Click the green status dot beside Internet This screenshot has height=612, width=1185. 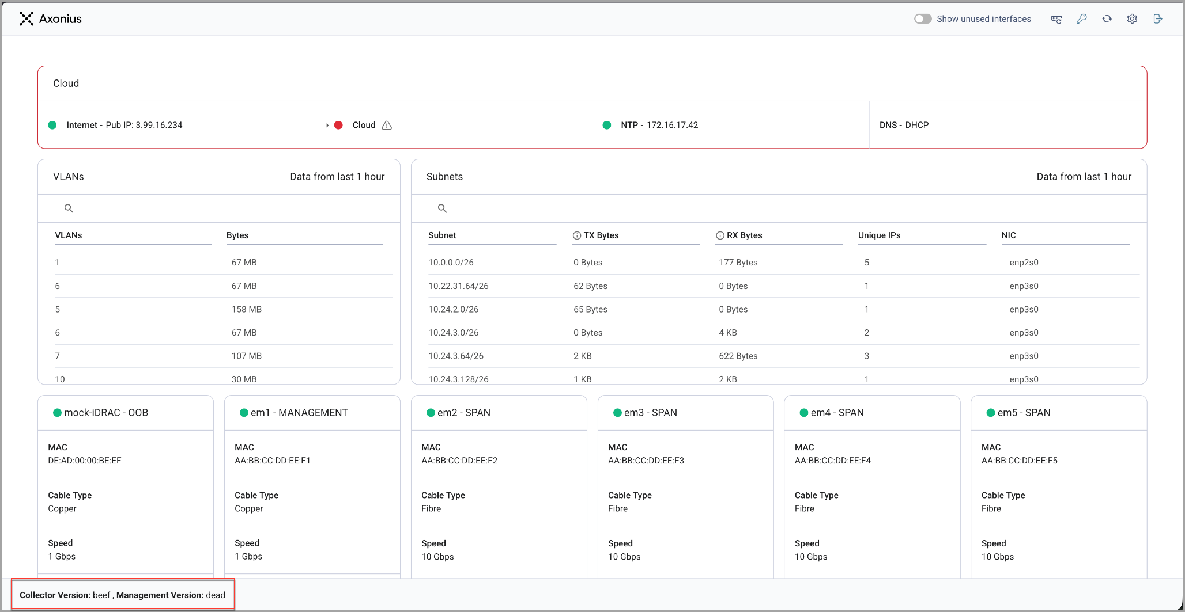pyautogui.click(x=52, y=125)
